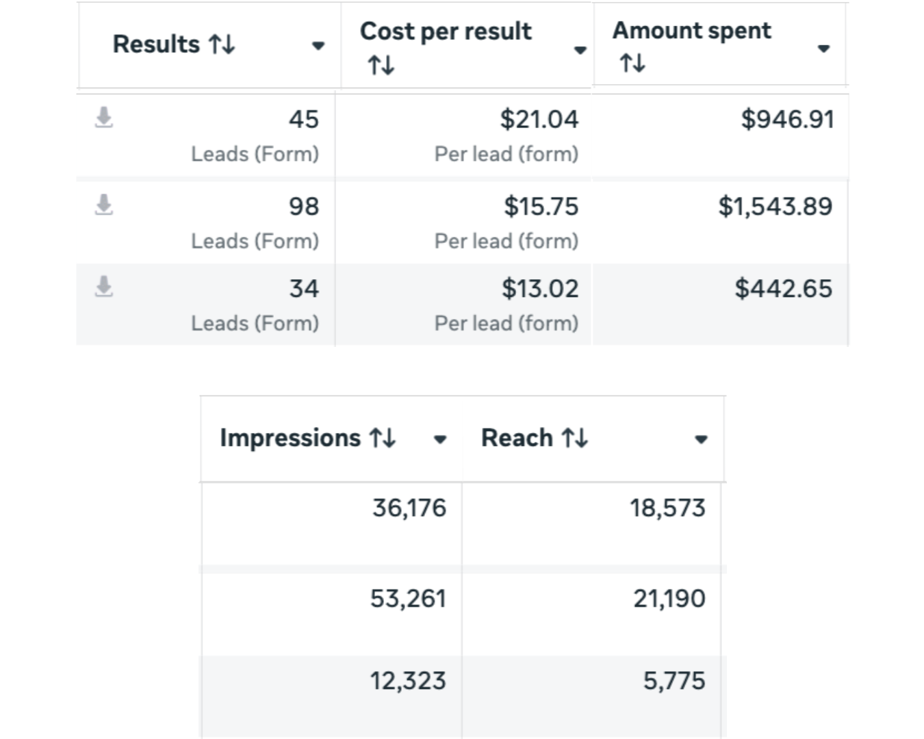Viewport: 924px width, 739px height.
Task: Select the $13.02 cost per lead cell
Action: (539, 289)
